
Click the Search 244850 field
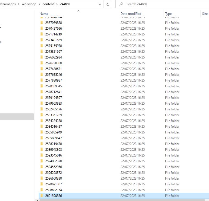point(162,4)
